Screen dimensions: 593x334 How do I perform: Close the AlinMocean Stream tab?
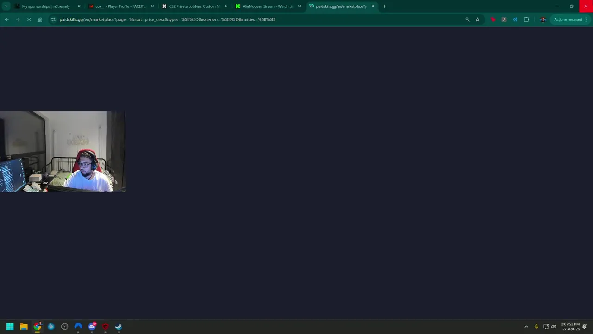click(299, 6)
